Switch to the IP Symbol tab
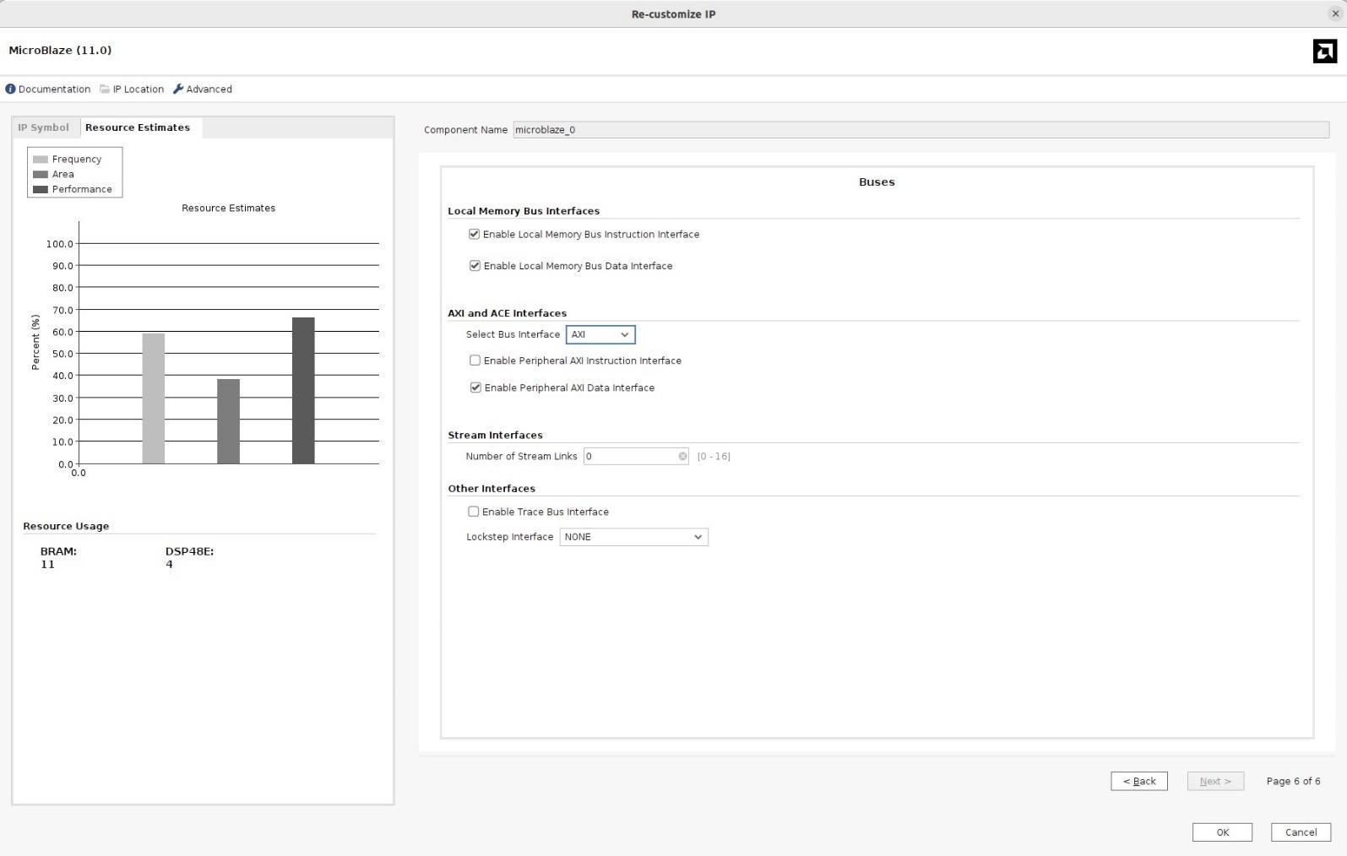This screenshot has height=856, width=1347. 44,127
